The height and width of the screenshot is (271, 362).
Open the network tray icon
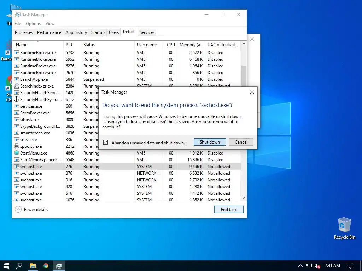coord(309,266)
